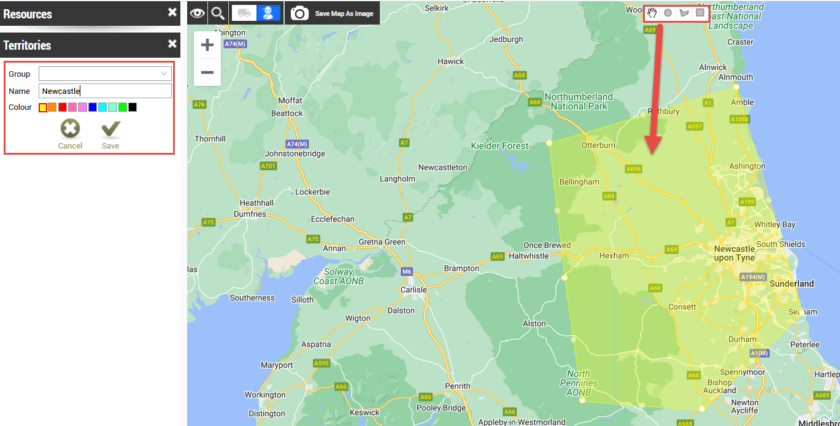Pick the blue colour swatch
The height and width of the screenshot is (426, 840).
coord(93,107)
